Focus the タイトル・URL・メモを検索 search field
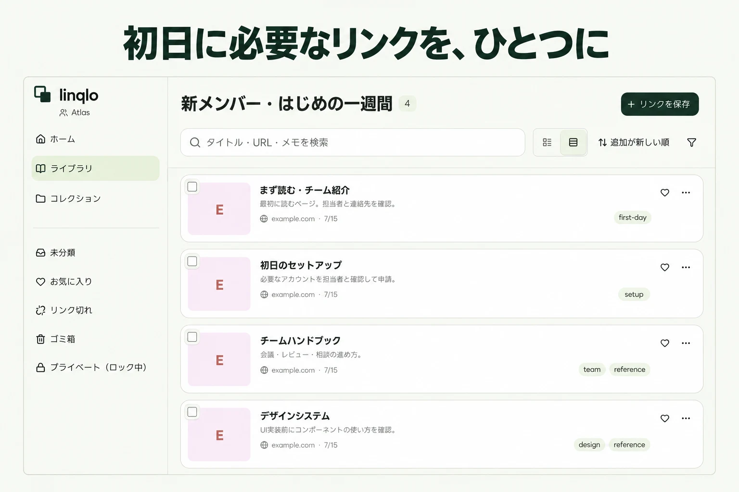The height and width of the screenshot is (492, 739). (x=353, y=142)
